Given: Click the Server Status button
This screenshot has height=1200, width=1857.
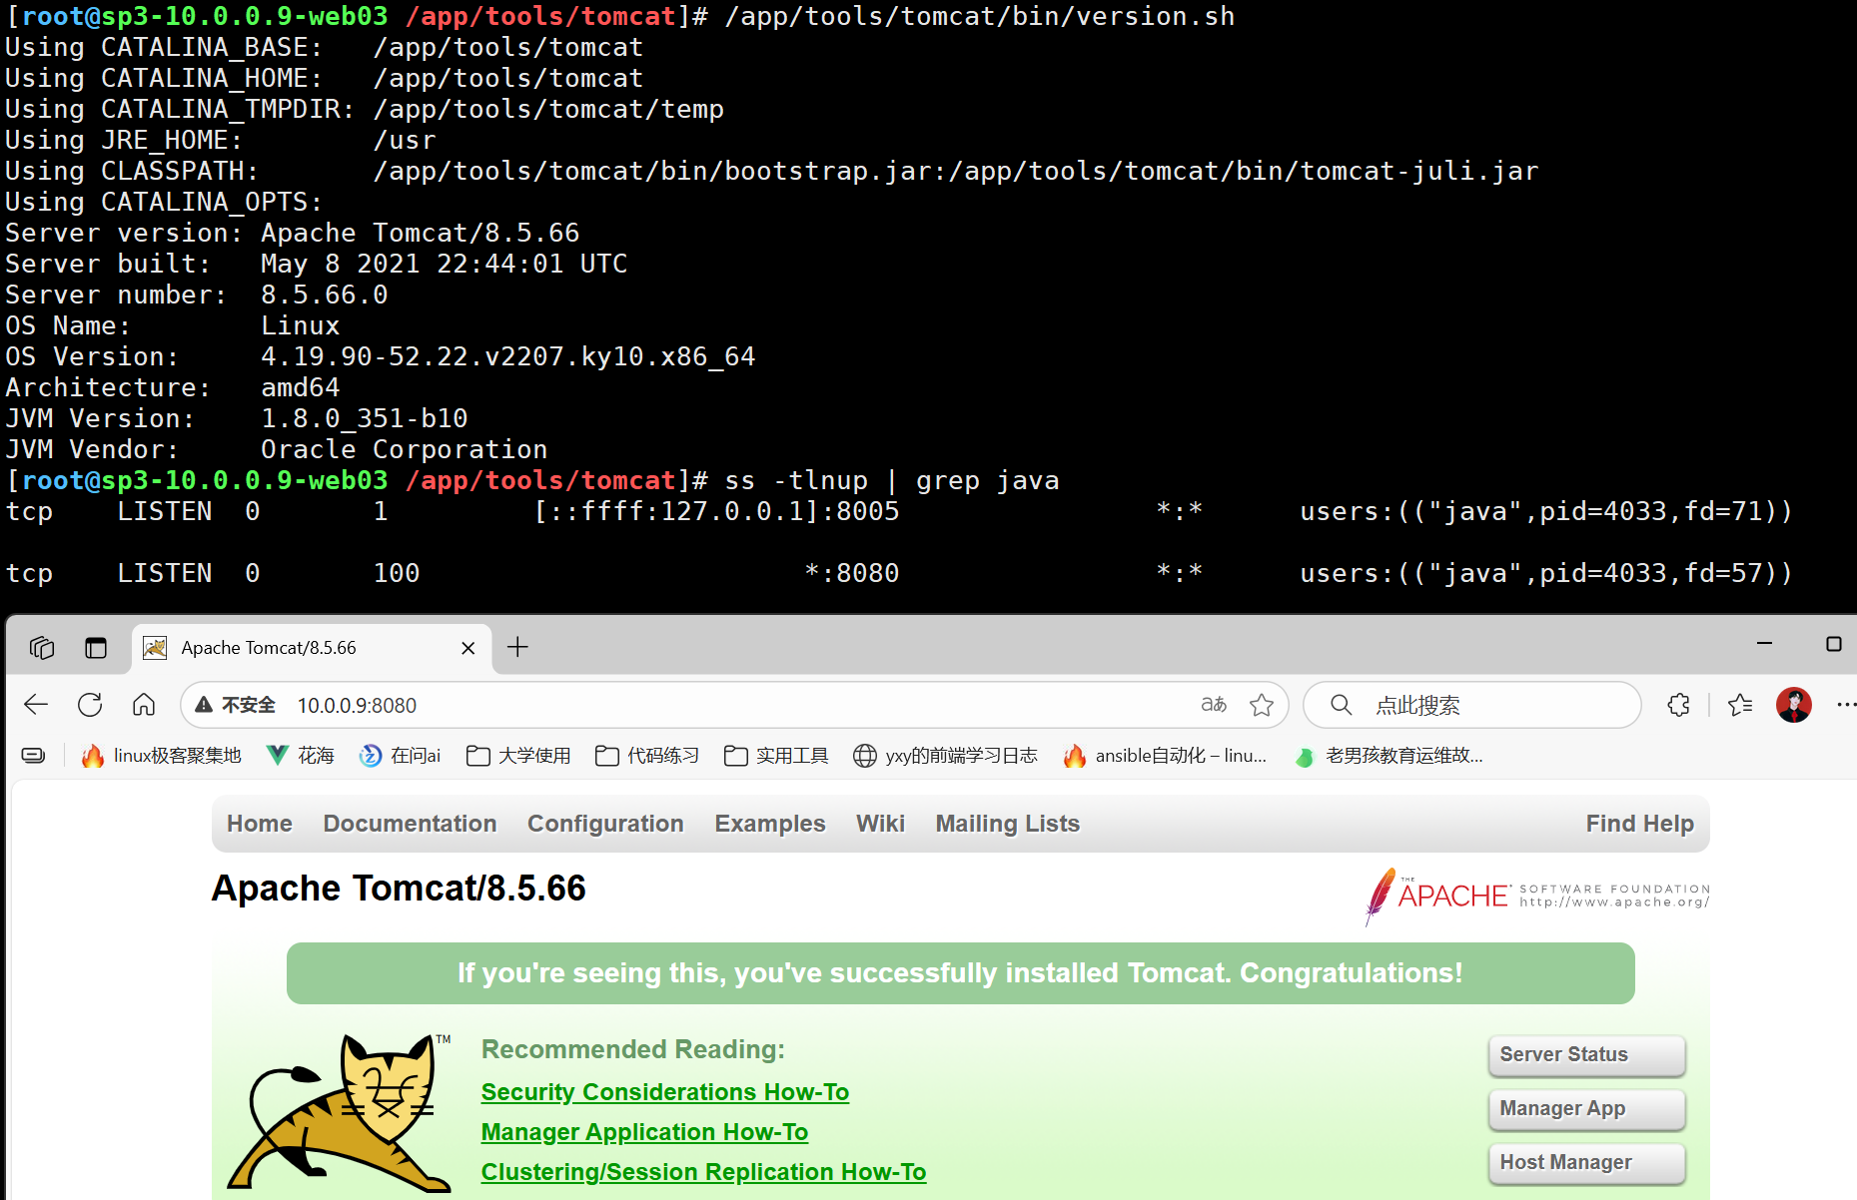Looking at the screenshot, I should [x=1586, y=1055].
